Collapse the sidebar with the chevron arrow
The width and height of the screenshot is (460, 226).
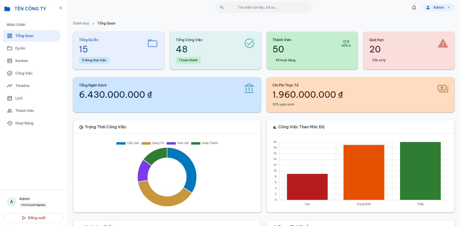[x=60, y=8]
